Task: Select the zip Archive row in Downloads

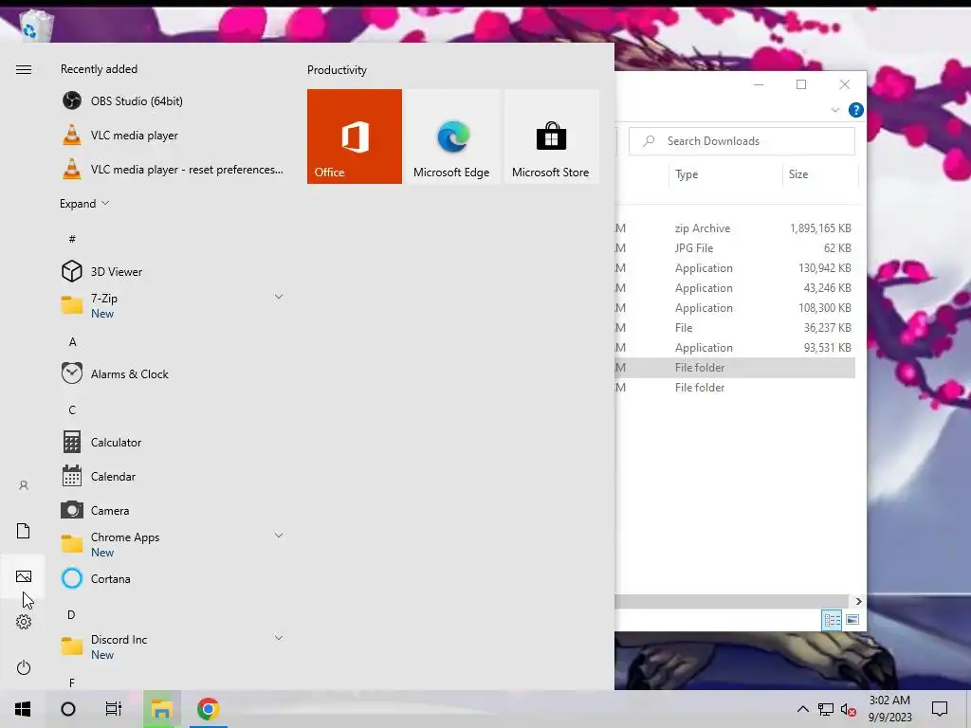Action: point(735,227)
